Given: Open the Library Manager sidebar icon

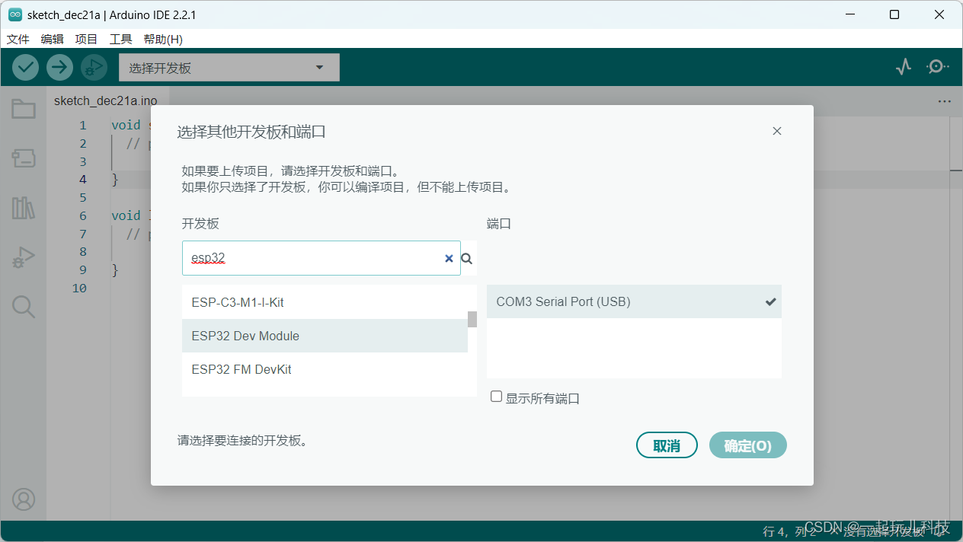Looking at the screenshot, I should 24,208.
